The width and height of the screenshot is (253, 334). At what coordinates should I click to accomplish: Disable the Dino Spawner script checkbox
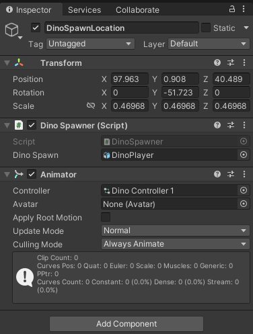pos(32,125)
